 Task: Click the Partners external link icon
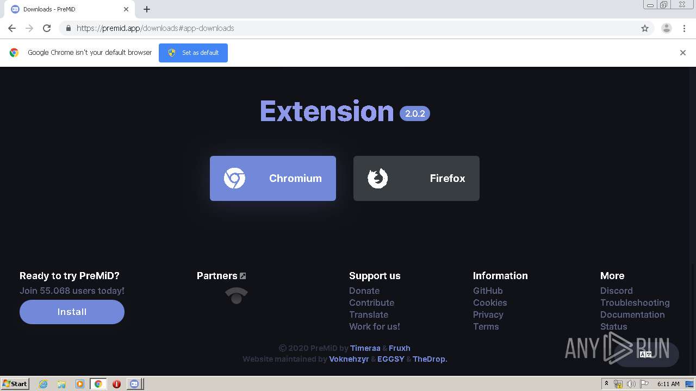pyautogui.click(x=243, y=276)
